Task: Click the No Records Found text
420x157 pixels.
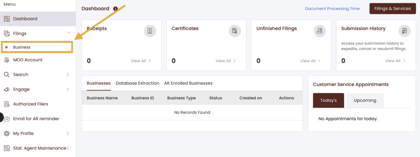Action: click(192, 112)
